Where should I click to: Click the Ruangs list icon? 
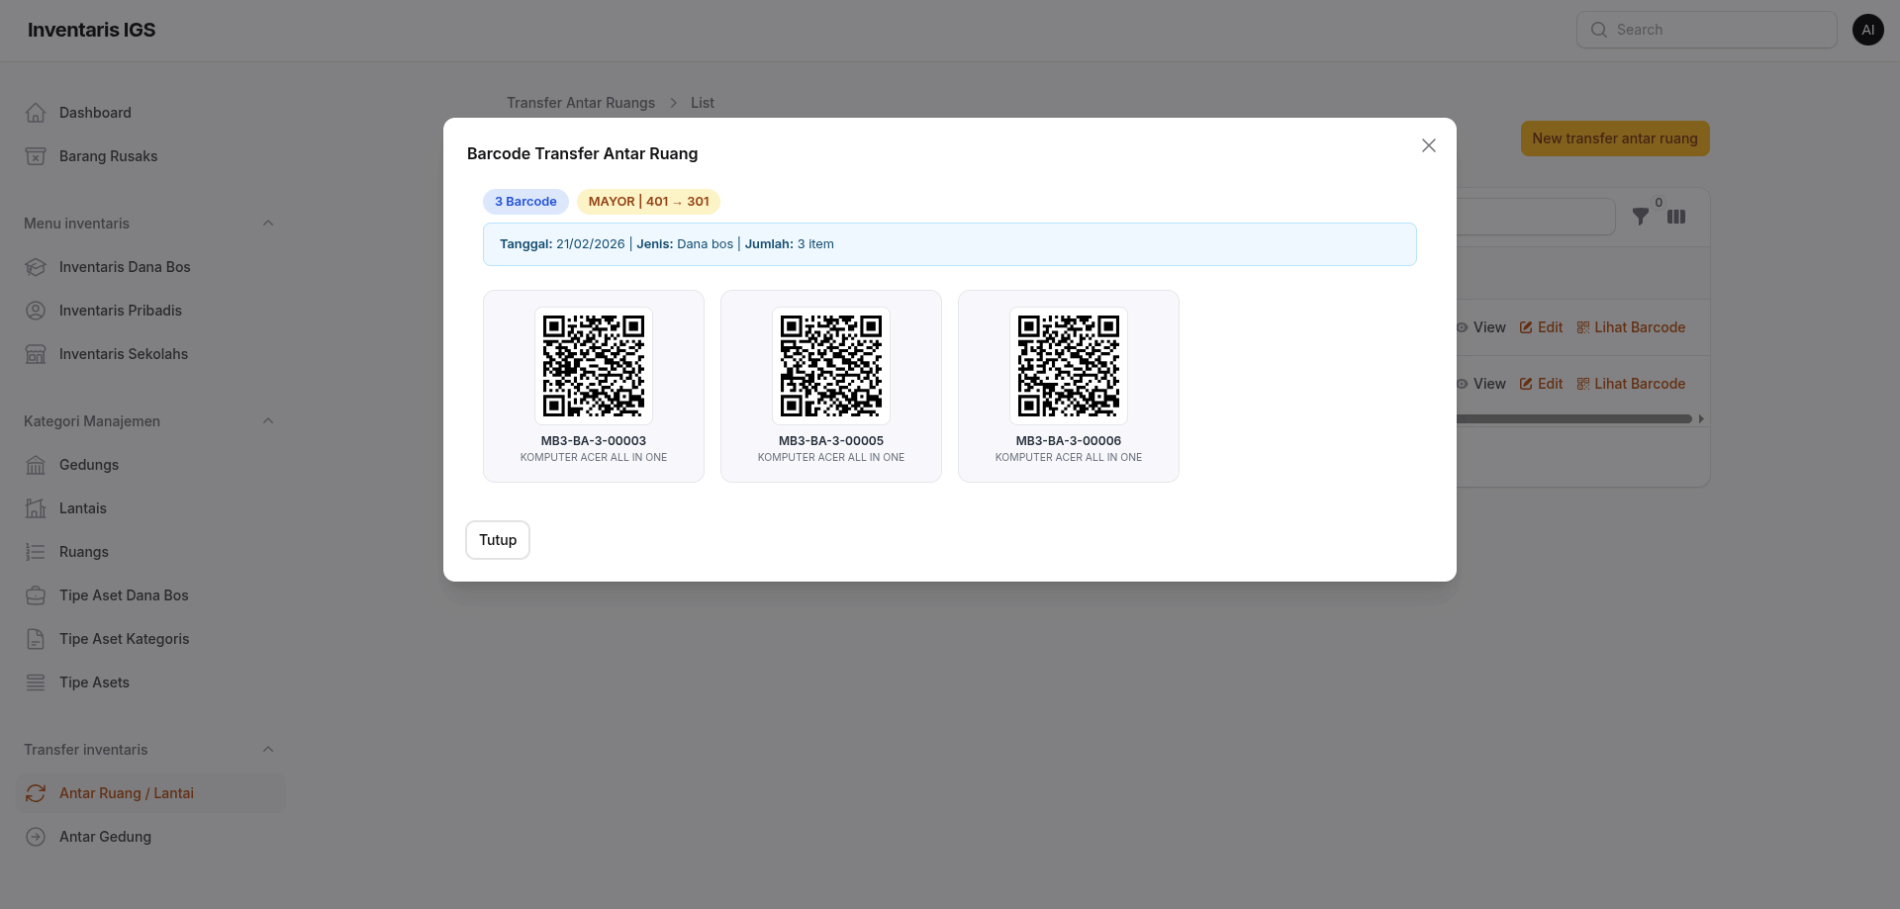pyautogui.click(x=36, y=552)
